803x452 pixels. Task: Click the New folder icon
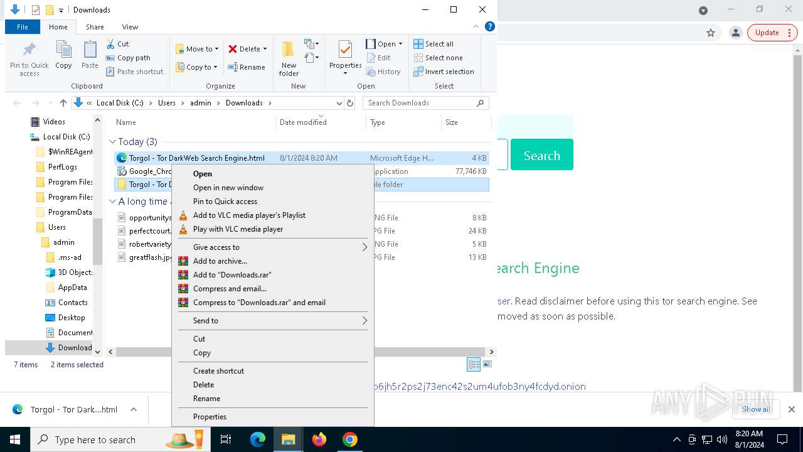[289, 58]
